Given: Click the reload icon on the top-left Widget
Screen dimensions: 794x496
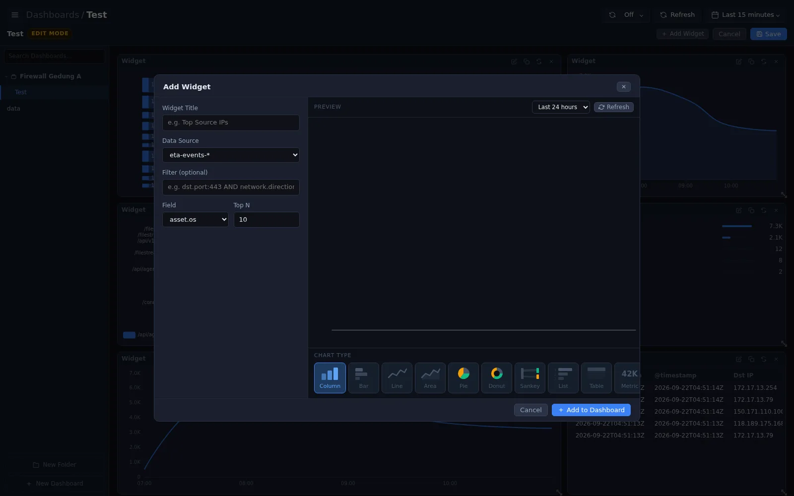Looking at the screenshot, I should click(x=539, y=62).
